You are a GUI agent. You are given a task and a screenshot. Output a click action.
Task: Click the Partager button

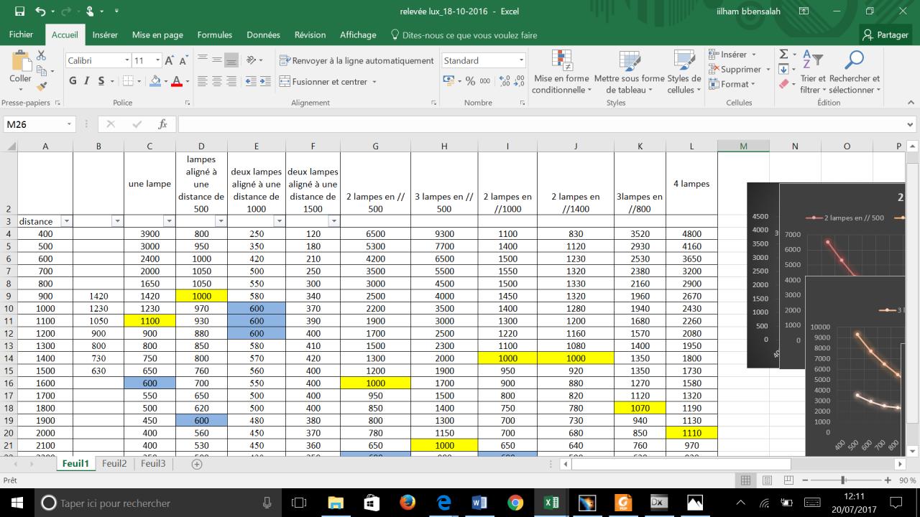click(x=885, y=34)
